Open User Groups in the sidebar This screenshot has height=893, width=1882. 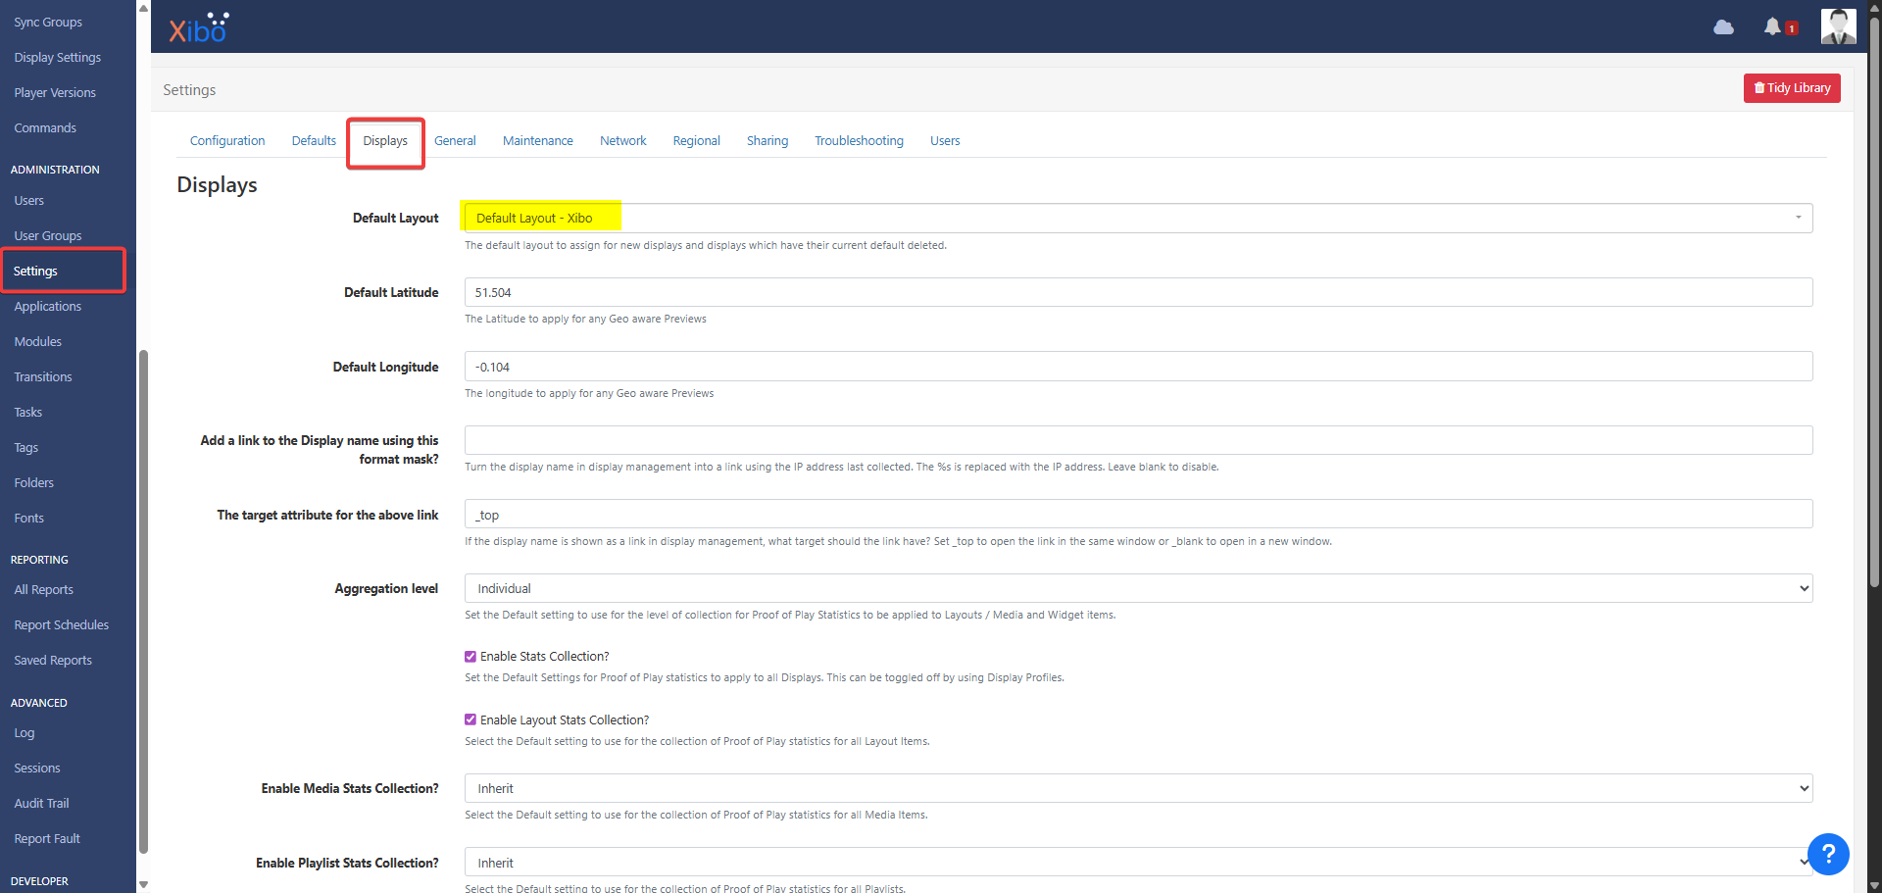48,236
